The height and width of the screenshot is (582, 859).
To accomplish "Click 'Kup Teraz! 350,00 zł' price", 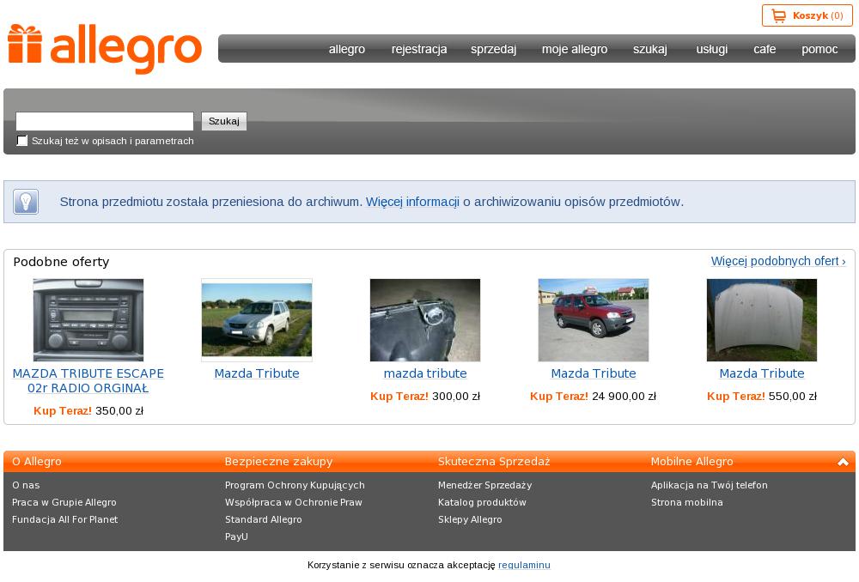I will (x=88, y=411).
